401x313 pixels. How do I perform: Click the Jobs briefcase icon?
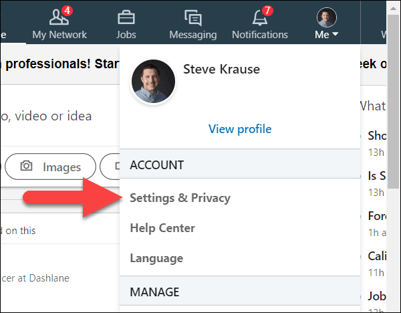point(126,17)
